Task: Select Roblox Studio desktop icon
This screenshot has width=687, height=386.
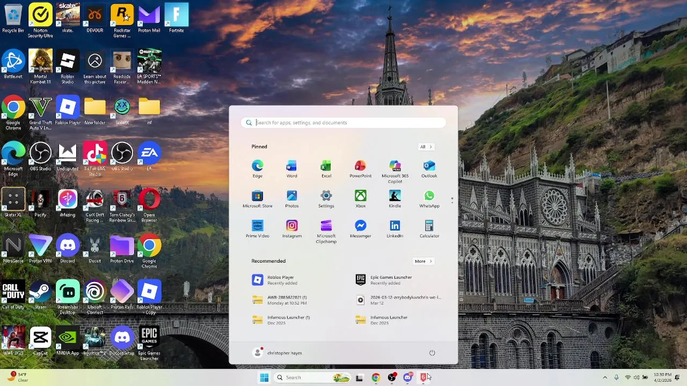Action: click(68, 67)
